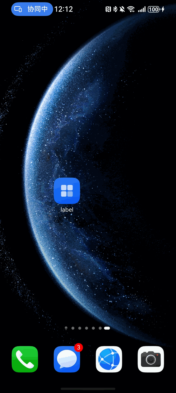Tap the muted bell notification icon

(x=122, y=10)
